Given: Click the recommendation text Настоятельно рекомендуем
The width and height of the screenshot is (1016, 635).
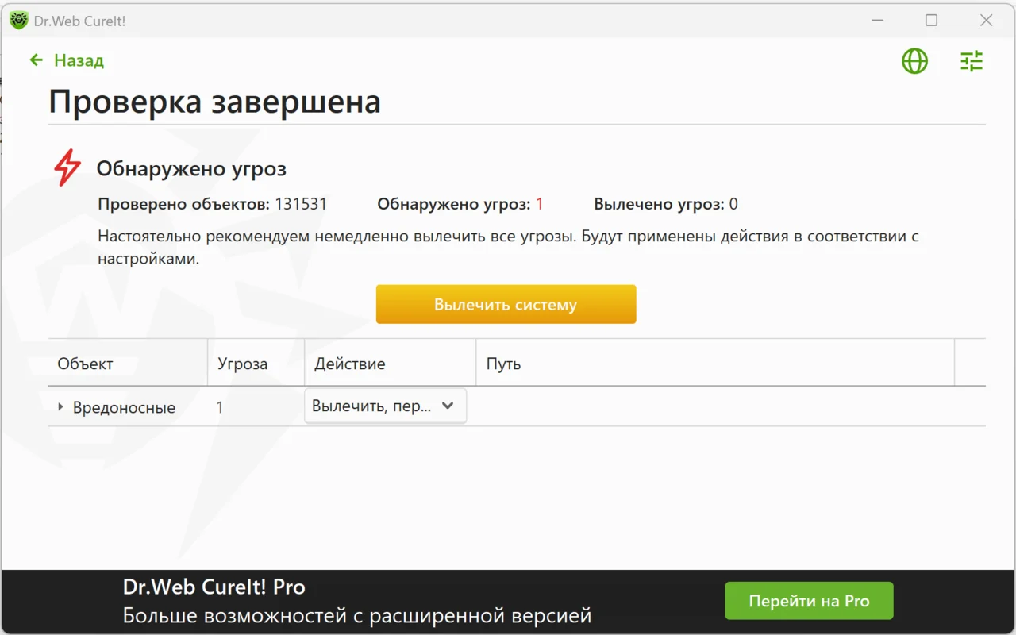Looking at the screenshot, I should [x=508, y=247].
